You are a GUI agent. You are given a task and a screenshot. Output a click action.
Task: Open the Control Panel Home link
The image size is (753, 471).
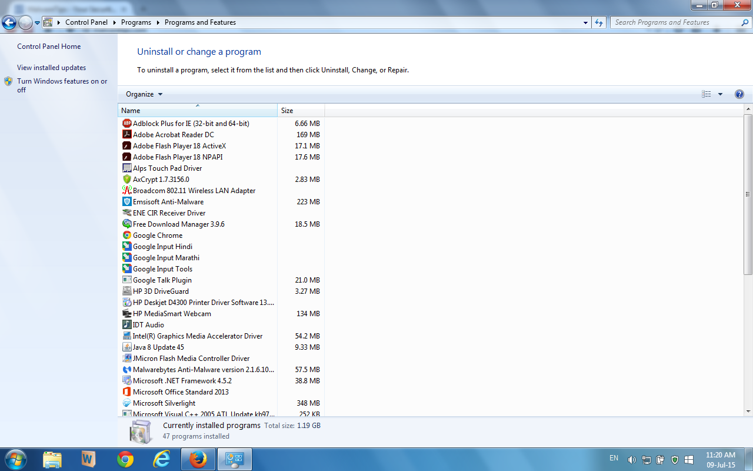click(x=49, y=47)
